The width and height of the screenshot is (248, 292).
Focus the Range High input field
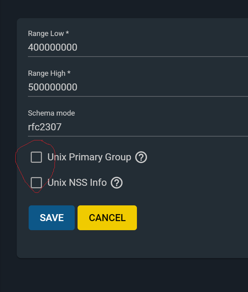click(138, 87)
